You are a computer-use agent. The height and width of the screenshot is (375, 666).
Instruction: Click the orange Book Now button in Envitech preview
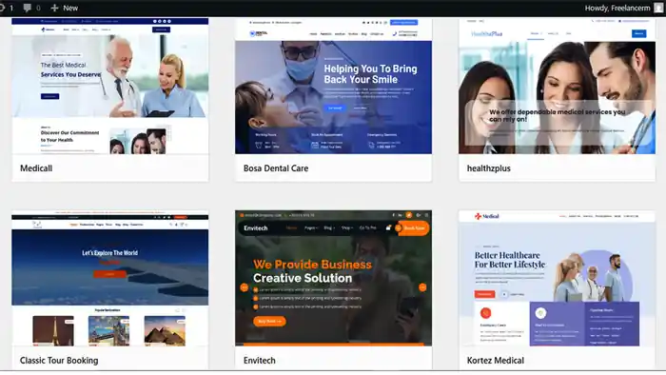pyautogui.click(x=412, y=228)
